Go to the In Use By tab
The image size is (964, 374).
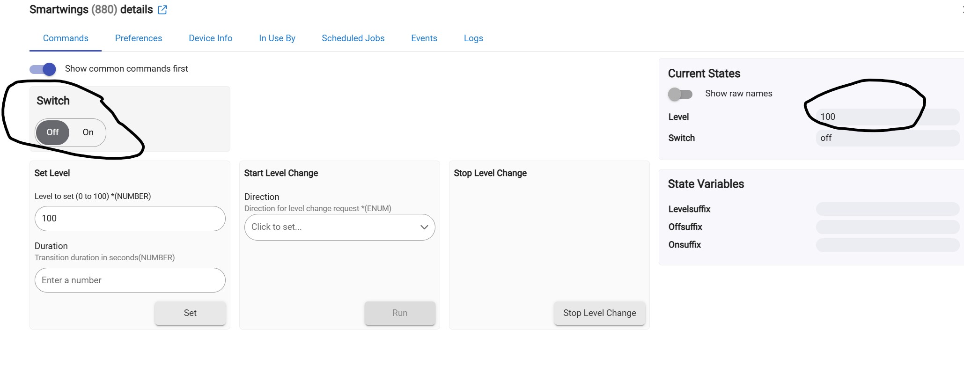coord(277,38)
